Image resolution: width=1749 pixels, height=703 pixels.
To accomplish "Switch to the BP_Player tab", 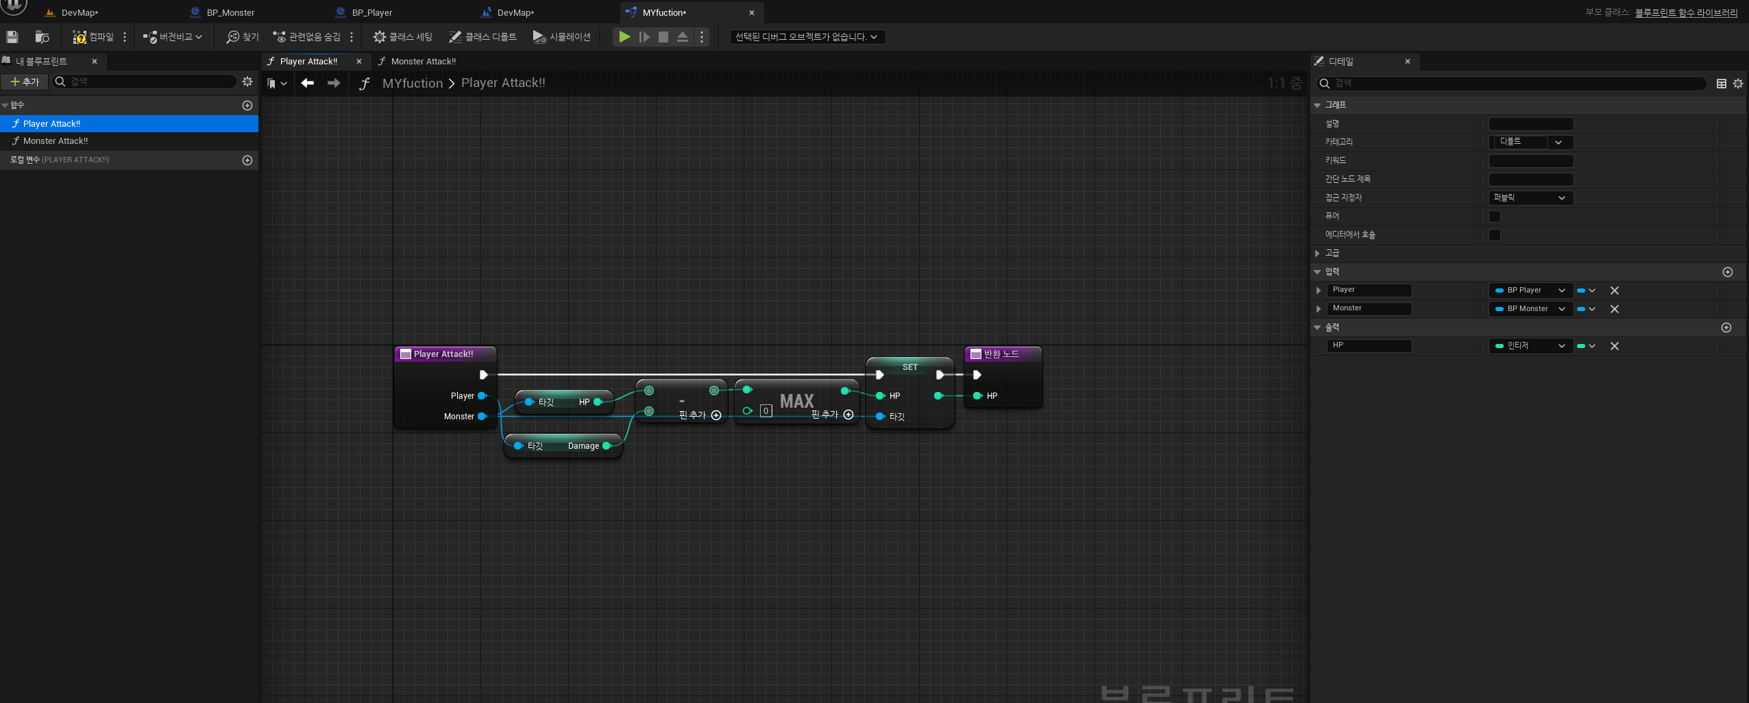I will 372,12.
